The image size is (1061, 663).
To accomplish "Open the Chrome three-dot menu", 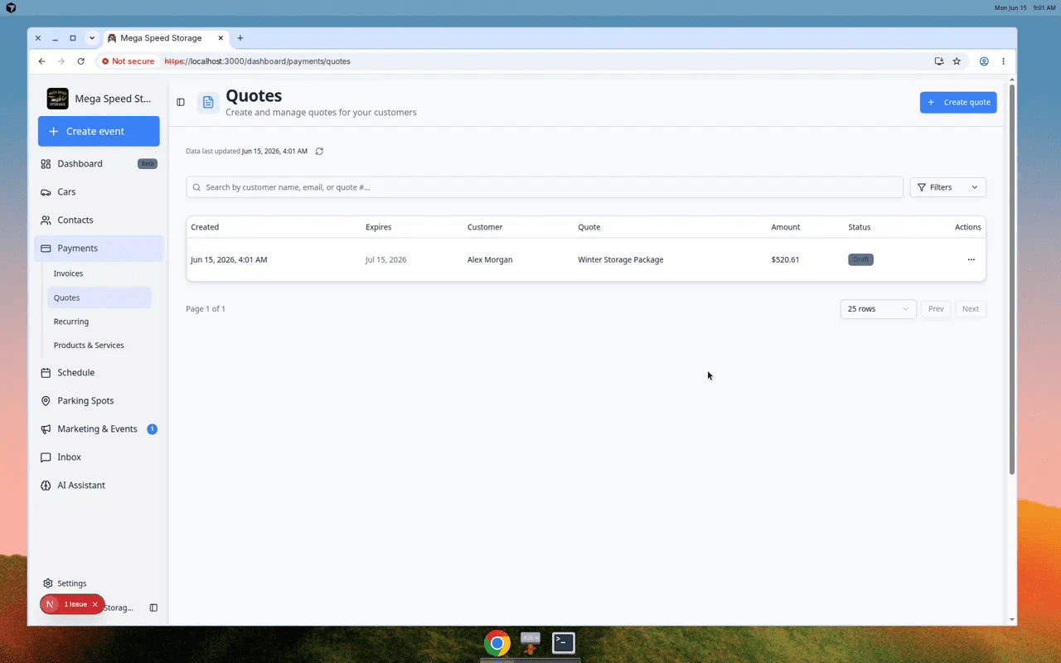I will tap(1003, 61).
